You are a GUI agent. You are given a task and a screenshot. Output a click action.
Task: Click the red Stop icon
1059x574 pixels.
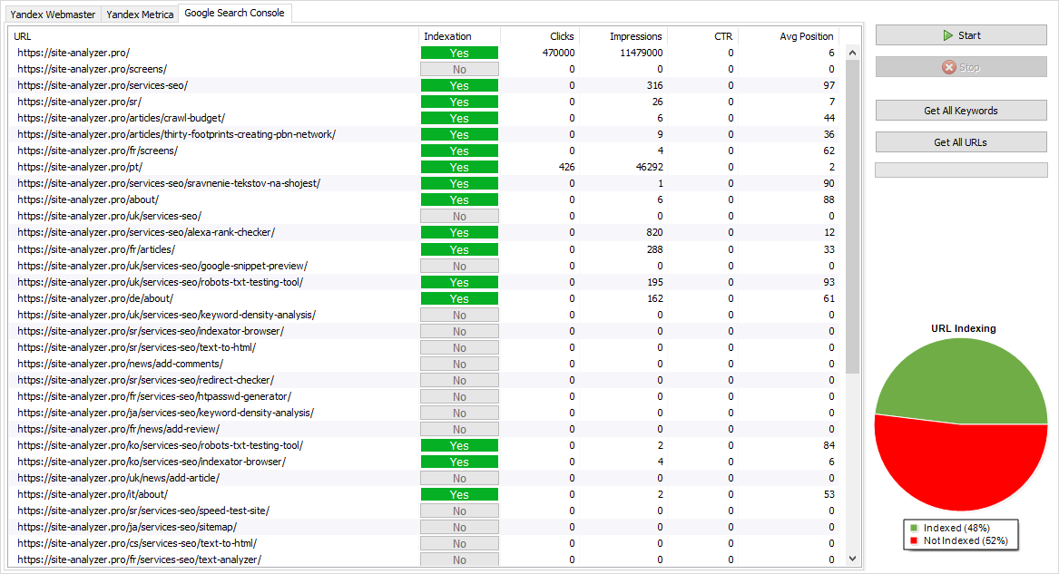[x=948, y=67]
